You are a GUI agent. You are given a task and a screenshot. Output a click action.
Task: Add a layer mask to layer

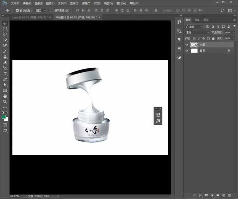point(206,195)
